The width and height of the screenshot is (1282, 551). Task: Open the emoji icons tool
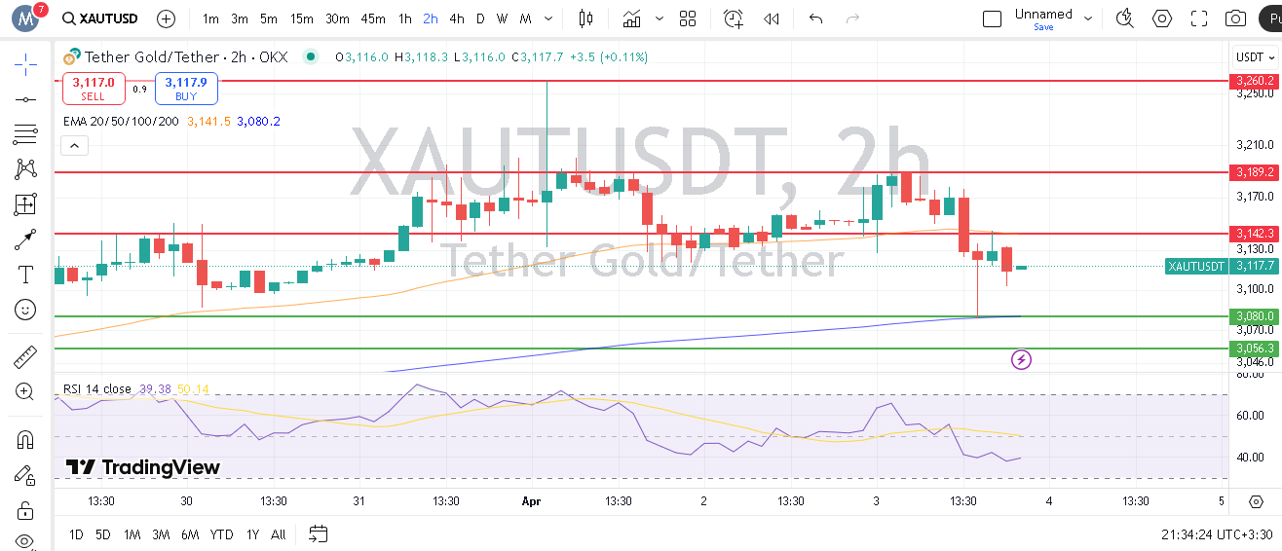tap(25, 309)
